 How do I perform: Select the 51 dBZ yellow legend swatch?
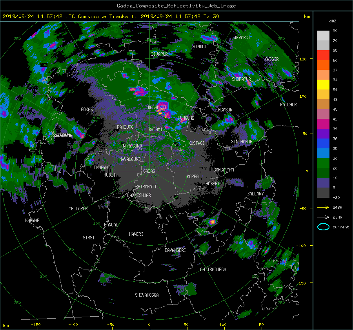click(x=323, y=85)
